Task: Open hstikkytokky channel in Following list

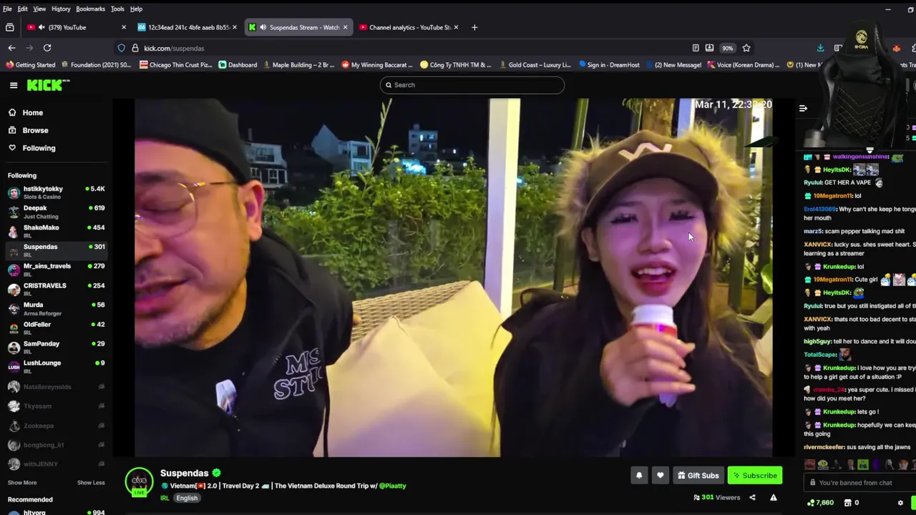Action: pos(56,192)
